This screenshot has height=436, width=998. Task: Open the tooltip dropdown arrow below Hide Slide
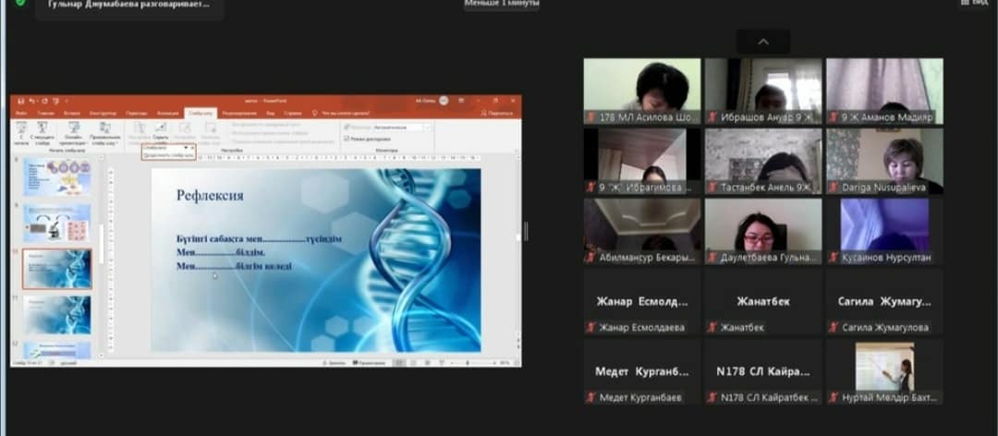click(x=186, y=148)
